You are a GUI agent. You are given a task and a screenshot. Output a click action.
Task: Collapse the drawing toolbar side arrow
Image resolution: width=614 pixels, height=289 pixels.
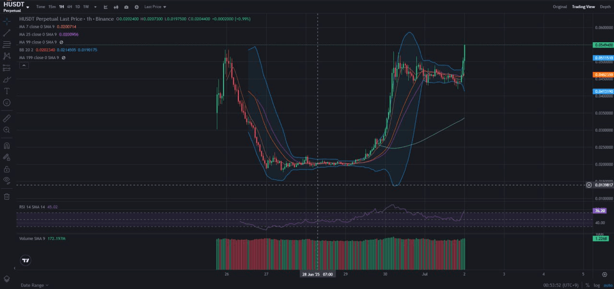click(x=14, y=268)
